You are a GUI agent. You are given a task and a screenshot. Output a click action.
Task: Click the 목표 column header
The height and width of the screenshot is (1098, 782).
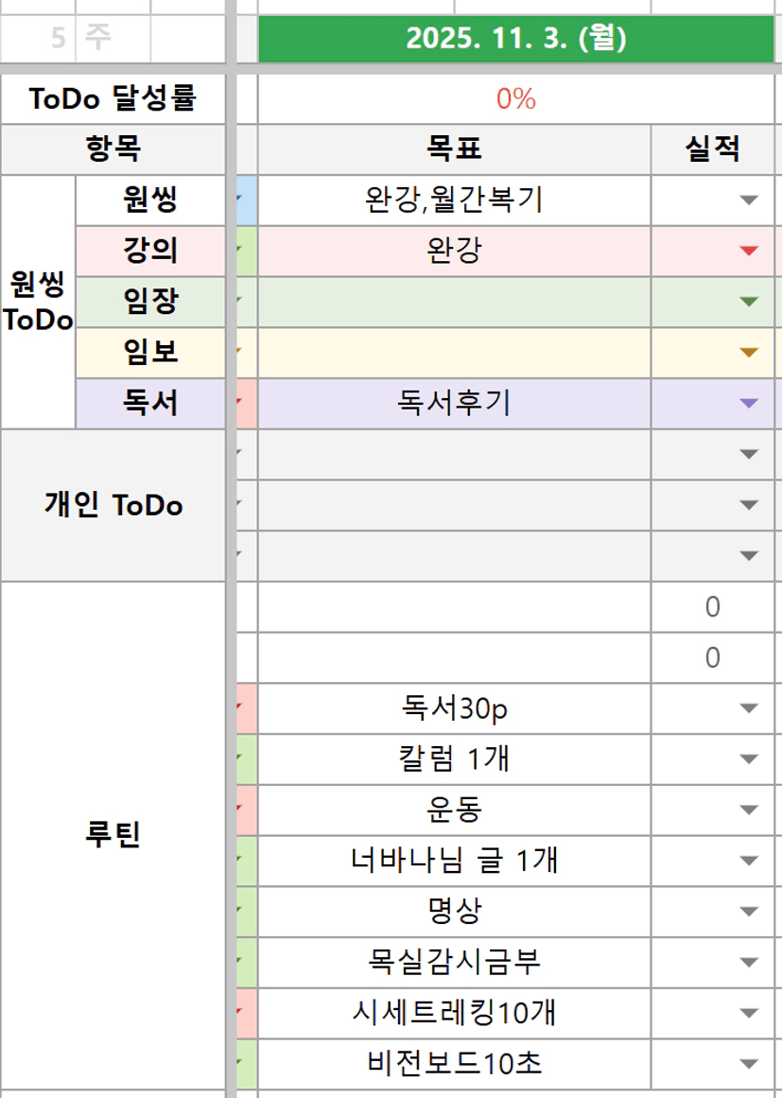point(454,148)
